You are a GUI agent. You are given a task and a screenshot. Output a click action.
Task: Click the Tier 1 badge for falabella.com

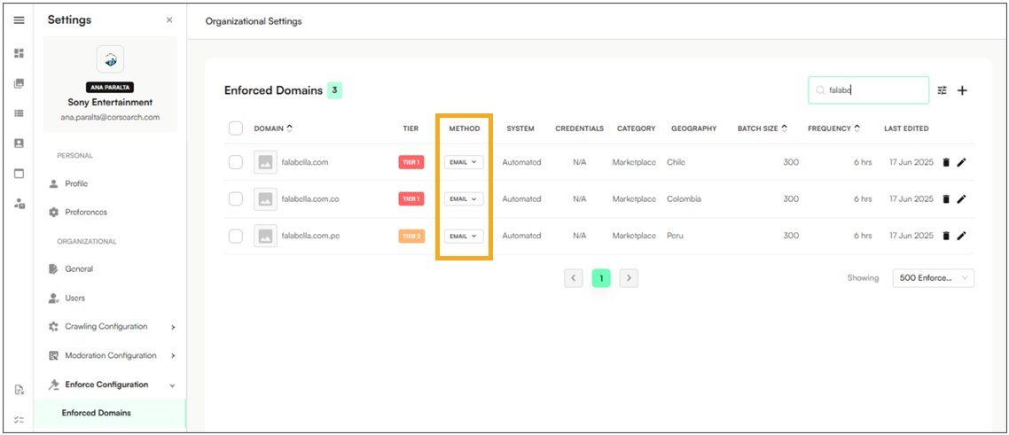[411, 162]
